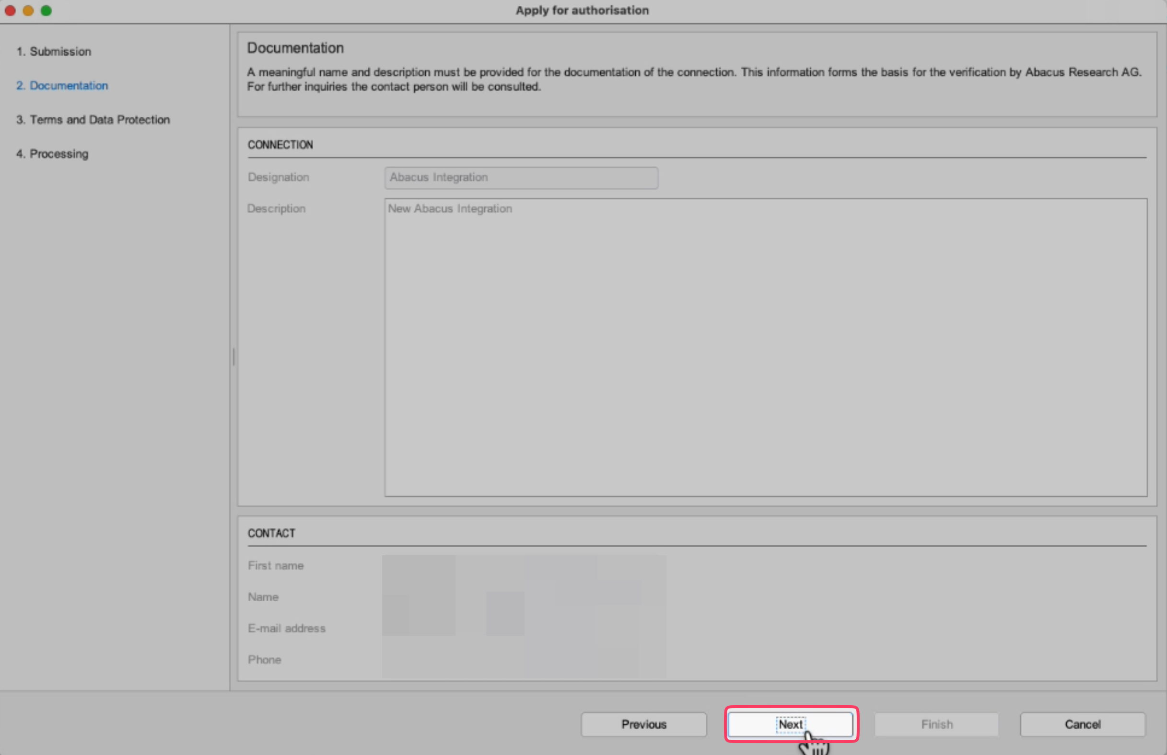The width and height of the screenshot is (1167, 755).
Task: Click the sidebar split-pane handle
Action: tap(233, 357)
